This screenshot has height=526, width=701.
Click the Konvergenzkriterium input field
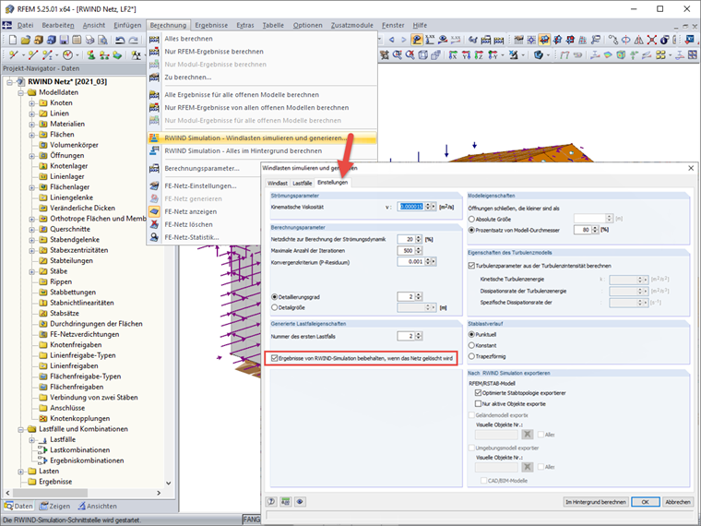pyautogui.click(x=411, y=262)
